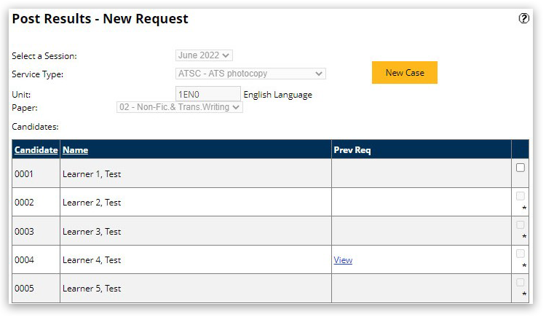The image size is (546, 317).
Task: Tick the checkbox for Learner 1
Action: 521,168
